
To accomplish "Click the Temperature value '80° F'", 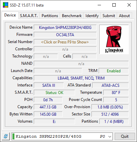I will (x=116, y=93).
